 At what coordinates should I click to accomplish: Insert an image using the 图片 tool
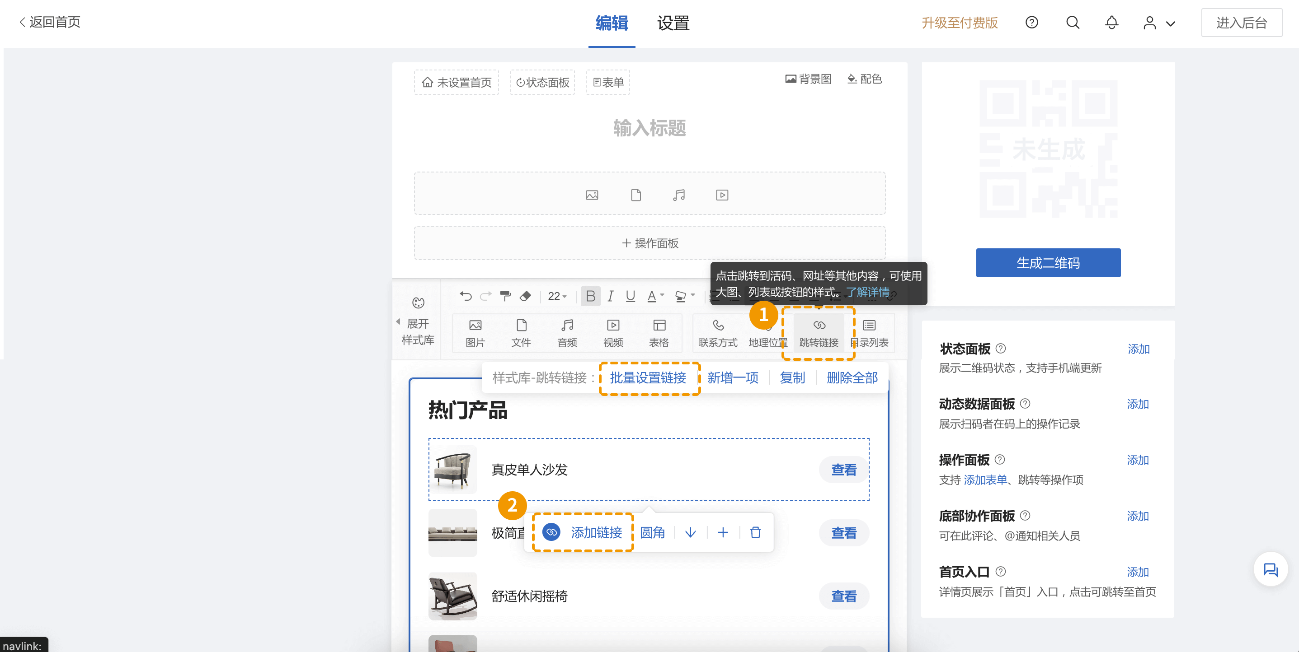[475, 333]
